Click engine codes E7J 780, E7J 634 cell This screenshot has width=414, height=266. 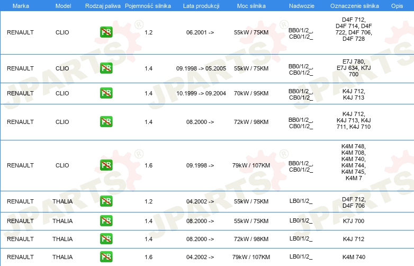coord(354,68)
